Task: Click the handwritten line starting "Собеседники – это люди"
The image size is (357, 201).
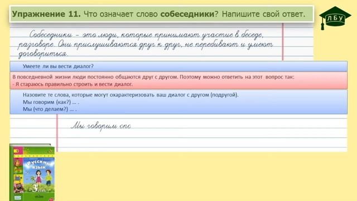Action: [x=146, y=35]
